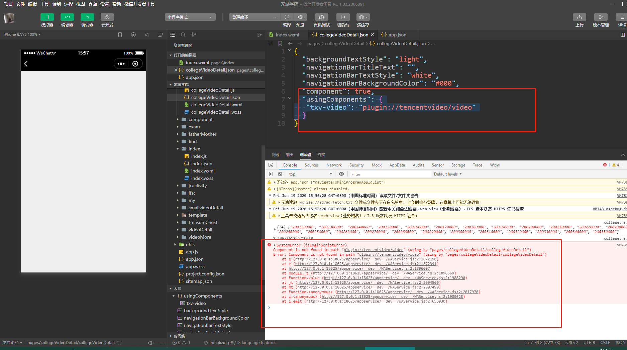627x350 pixels.
Task: Open iPhone 6/7/8 device dropdown
Action: pyautogui.click(x=22, y=34)
